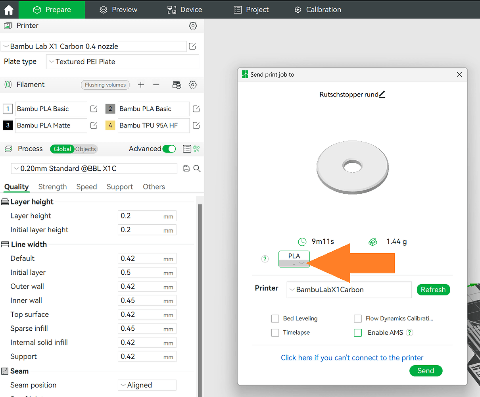This screenshot has height=397, width=480.
Task: Click the Home icon in top bar
Action: 9,10
